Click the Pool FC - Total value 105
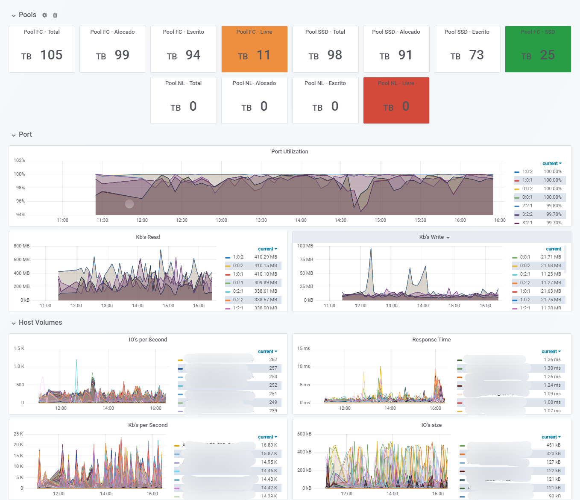 [x=51, y=55]
